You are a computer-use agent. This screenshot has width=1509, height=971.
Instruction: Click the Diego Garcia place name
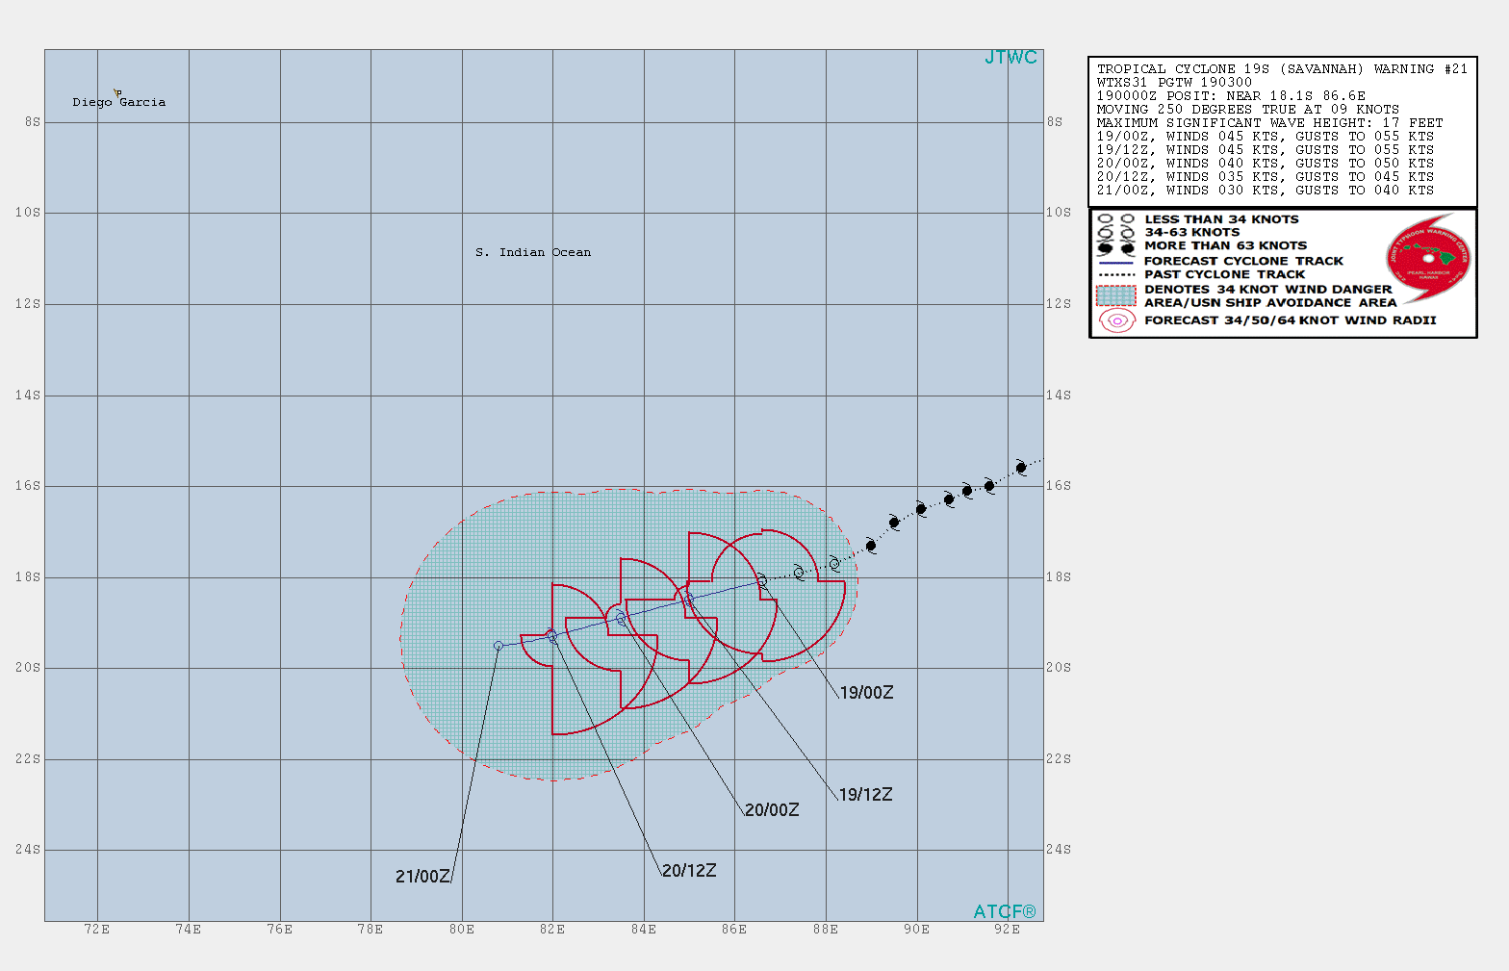pos(119,102)
